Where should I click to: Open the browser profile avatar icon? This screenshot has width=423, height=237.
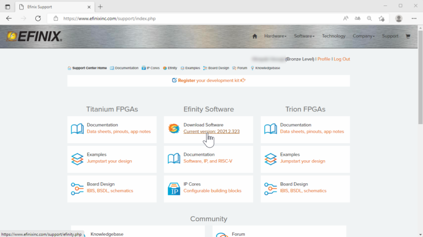click(x=399, y=18)
